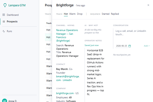Go to Dashboard in sidebar
This screenshot has height=102, width=153.
[13, 15]
